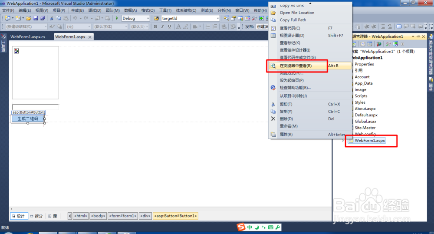Click the Cut scissors toolbar icon
This screenshot has width=434, height=234.
tap(52, 18)
